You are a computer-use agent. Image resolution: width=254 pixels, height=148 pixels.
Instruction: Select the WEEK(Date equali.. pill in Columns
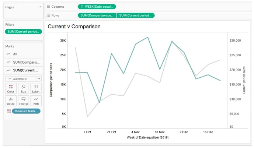point(97,7)
